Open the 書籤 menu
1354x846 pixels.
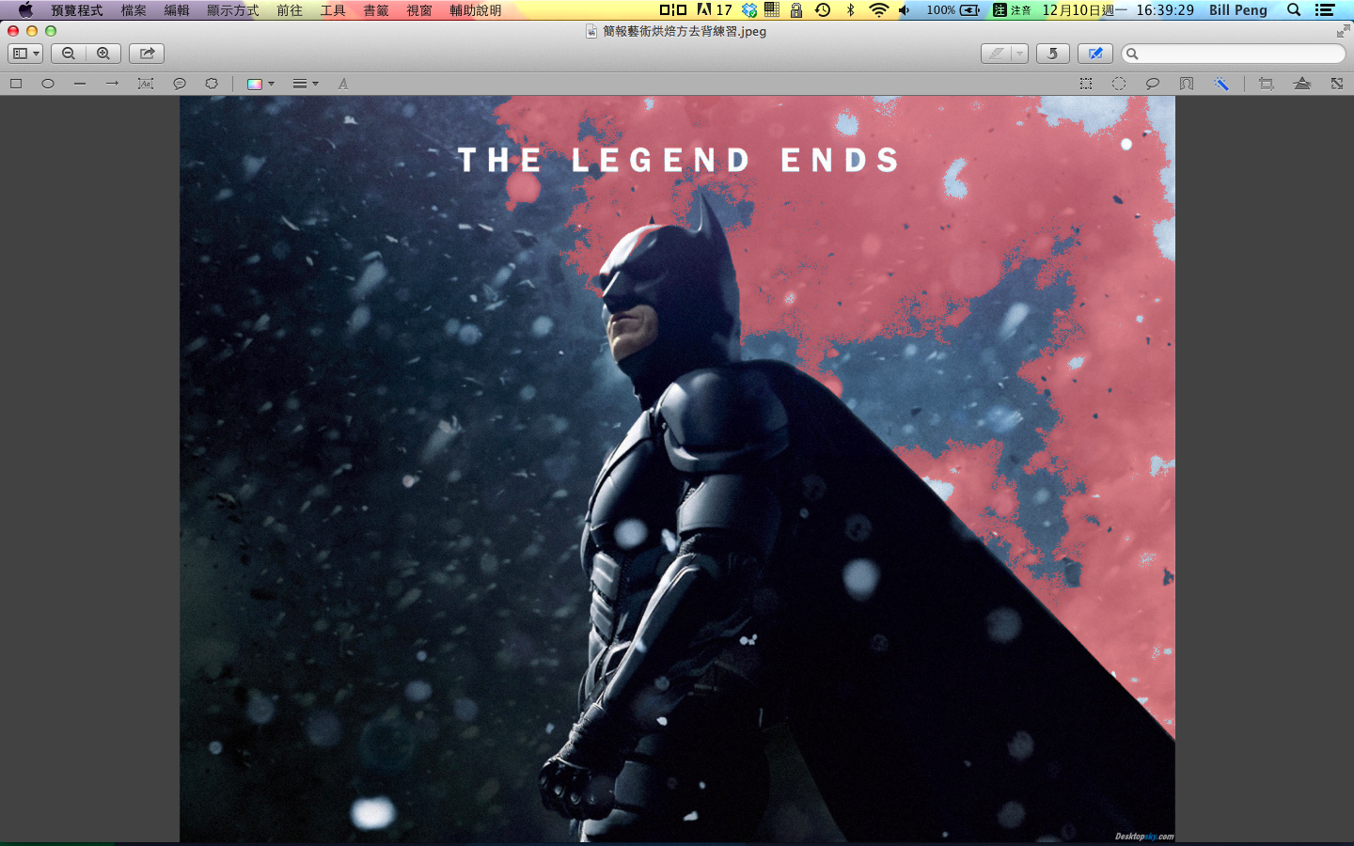(376, 10)
